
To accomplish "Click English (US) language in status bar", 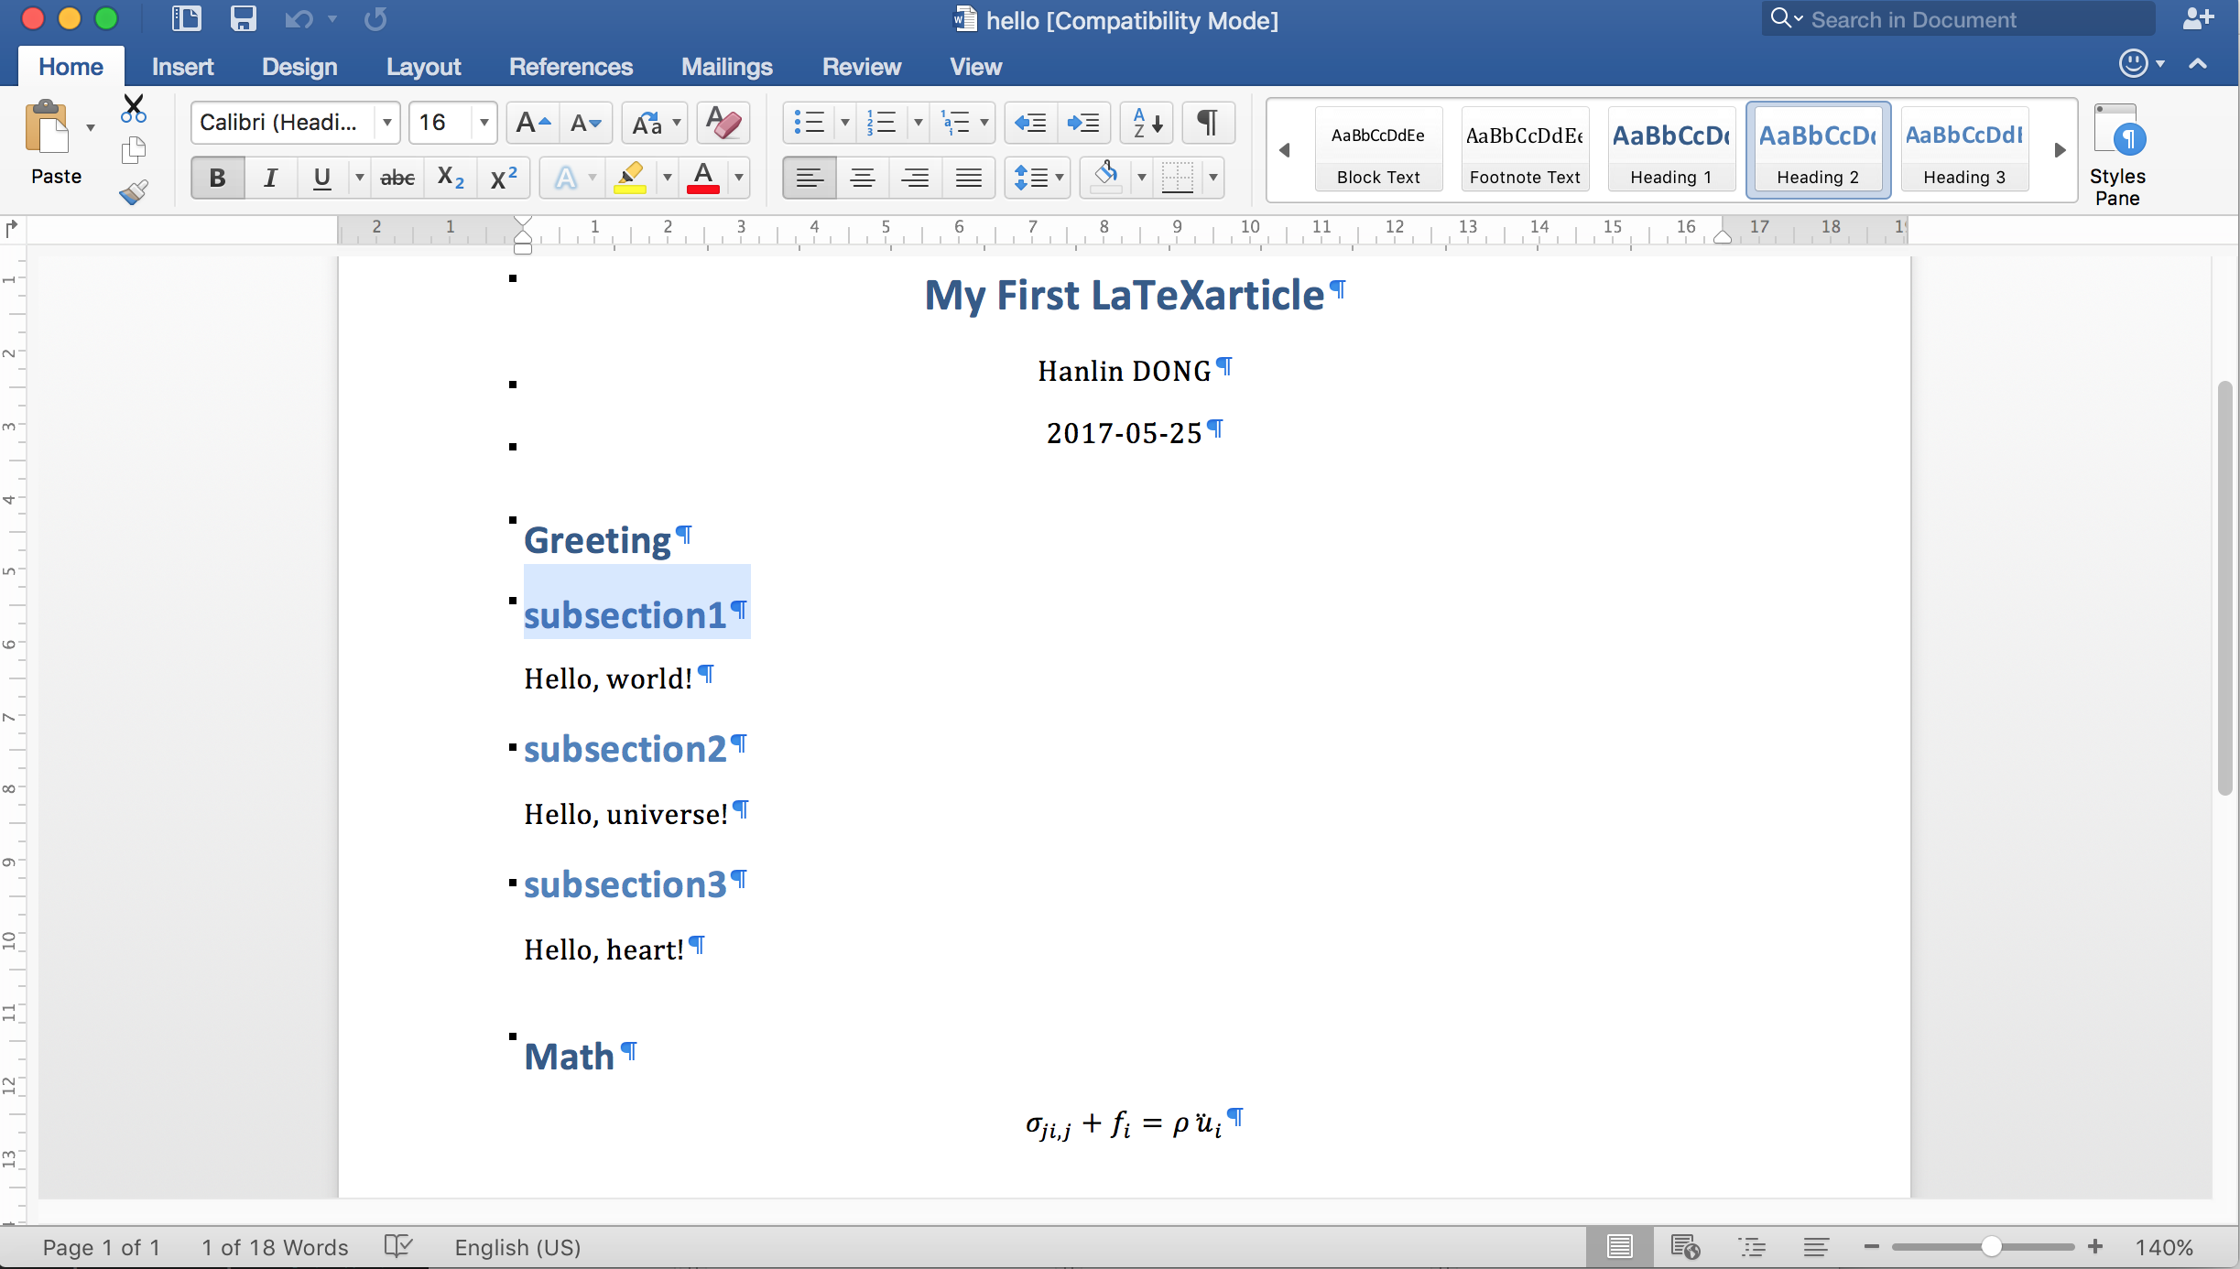I will coord(517,1247).
